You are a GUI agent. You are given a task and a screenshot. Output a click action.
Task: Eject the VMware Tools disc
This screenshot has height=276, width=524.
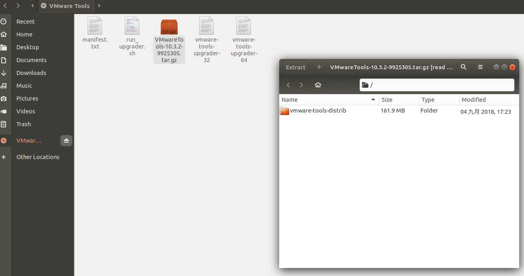tap(66, 141)
